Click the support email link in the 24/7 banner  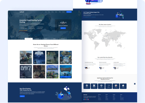click(x=87, y=17)
